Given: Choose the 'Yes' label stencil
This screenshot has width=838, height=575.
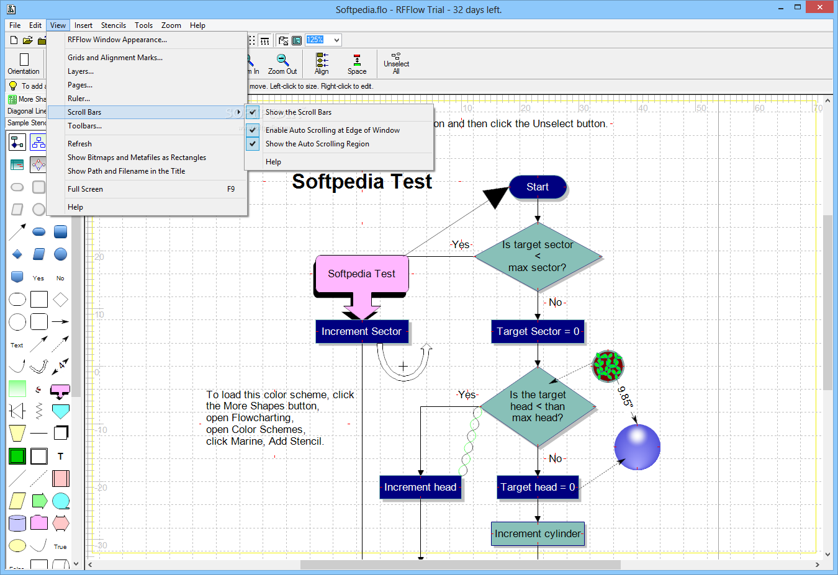Looking at the screenshot, I should tap(38, 278).
